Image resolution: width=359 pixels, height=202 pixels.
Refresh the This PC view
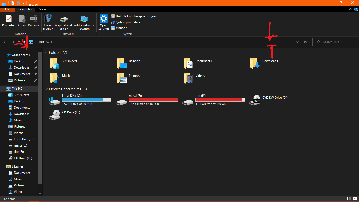[x=305, y=42]
